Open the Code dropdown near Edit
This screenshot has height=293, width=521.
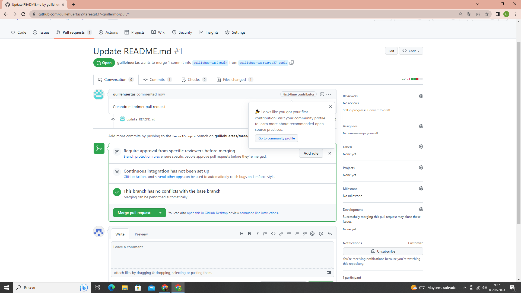pyautogui.click(x=411, y=51)
